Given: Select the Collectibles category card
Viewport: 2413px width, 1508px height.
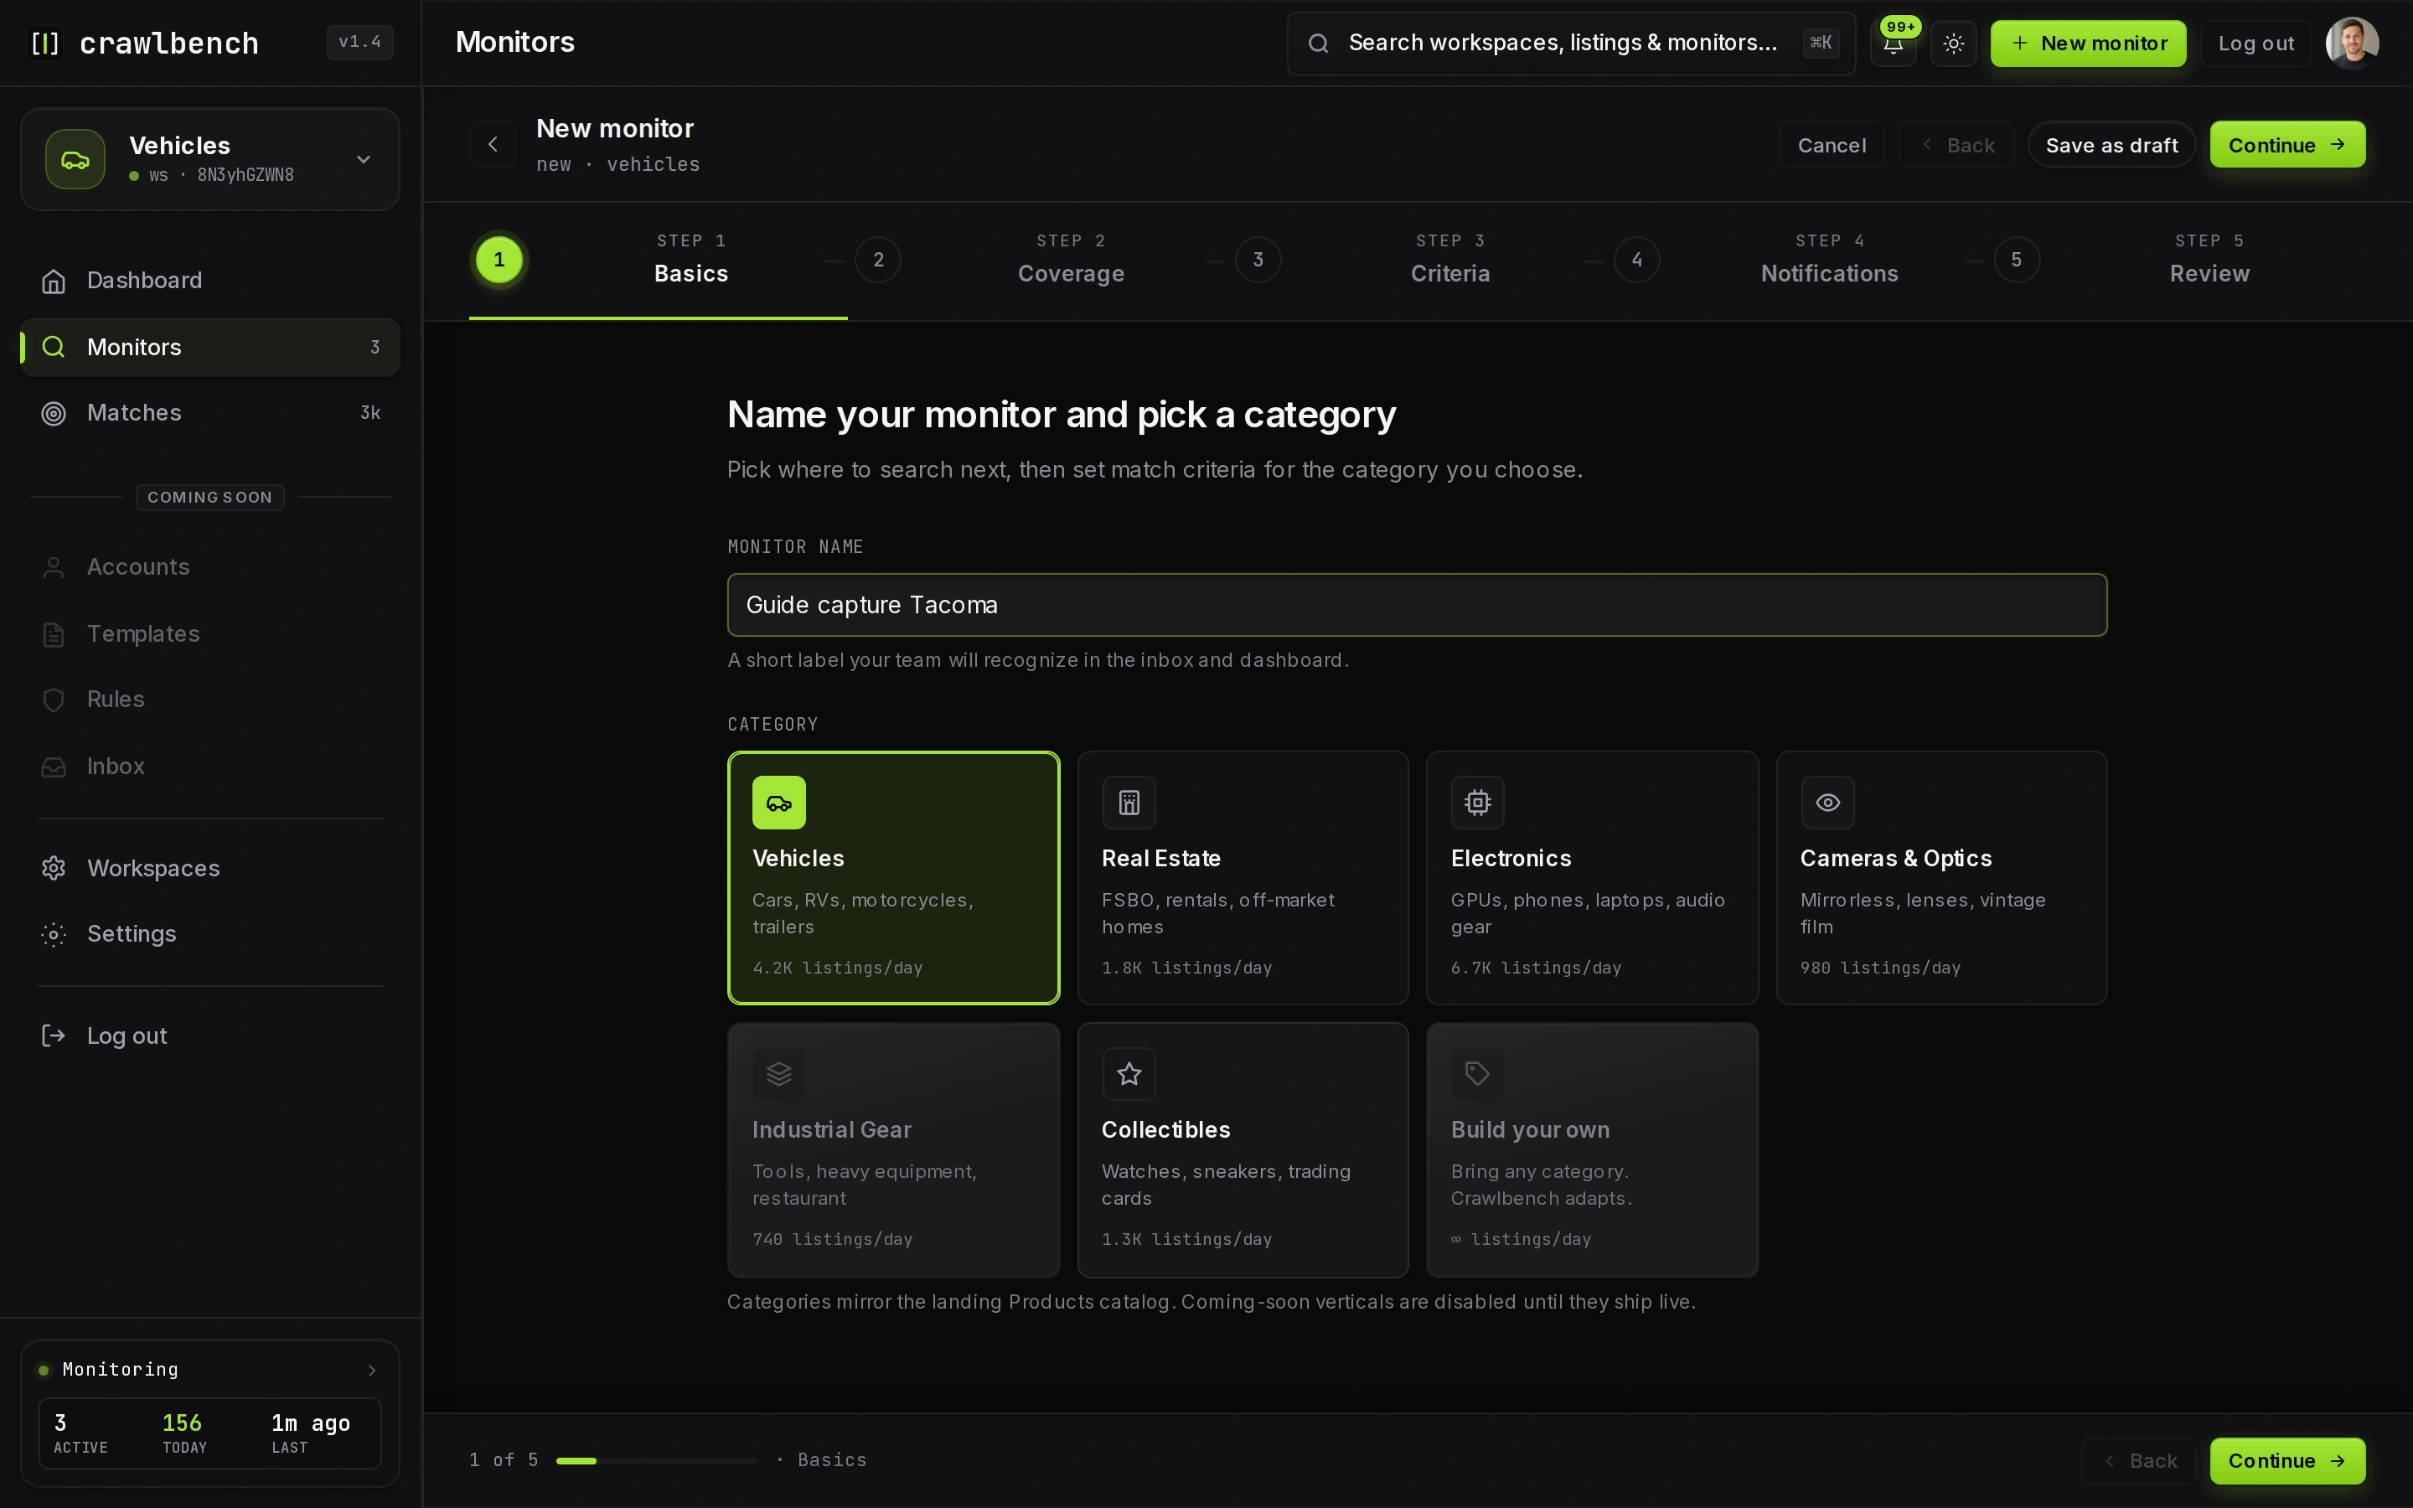Looking at the screenshot, I should (x=1243, y=1150).
